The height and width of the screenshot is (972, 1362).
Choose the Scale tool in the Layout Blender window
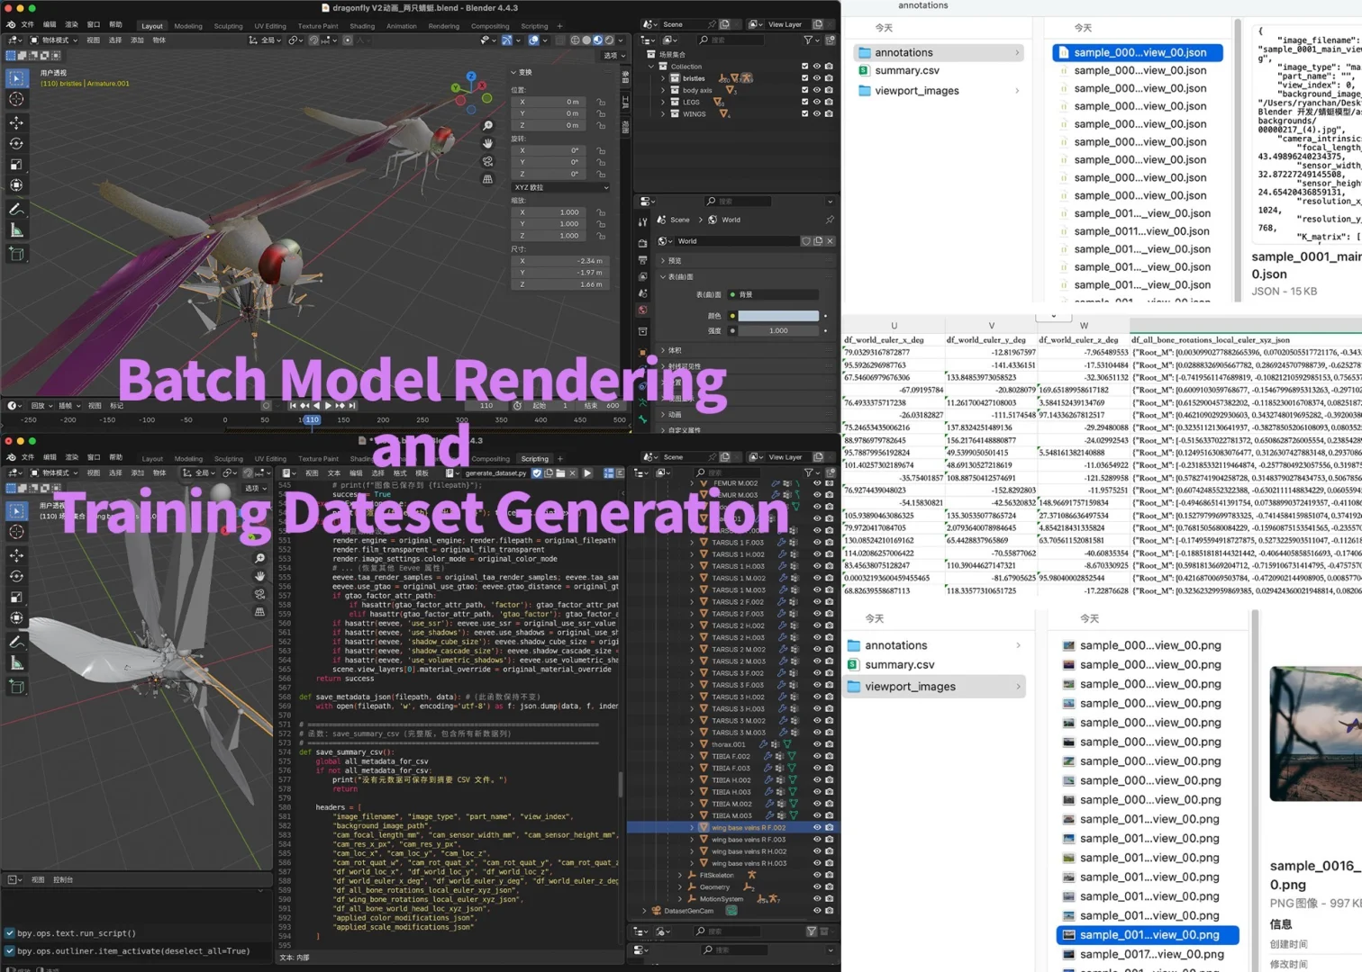(x=16, y=164)
